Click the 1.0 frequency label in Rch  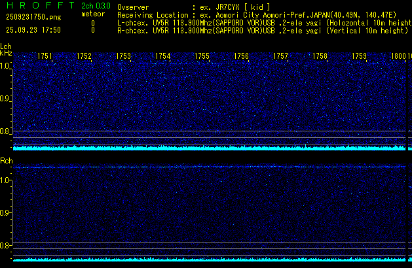tap(5, 180)
